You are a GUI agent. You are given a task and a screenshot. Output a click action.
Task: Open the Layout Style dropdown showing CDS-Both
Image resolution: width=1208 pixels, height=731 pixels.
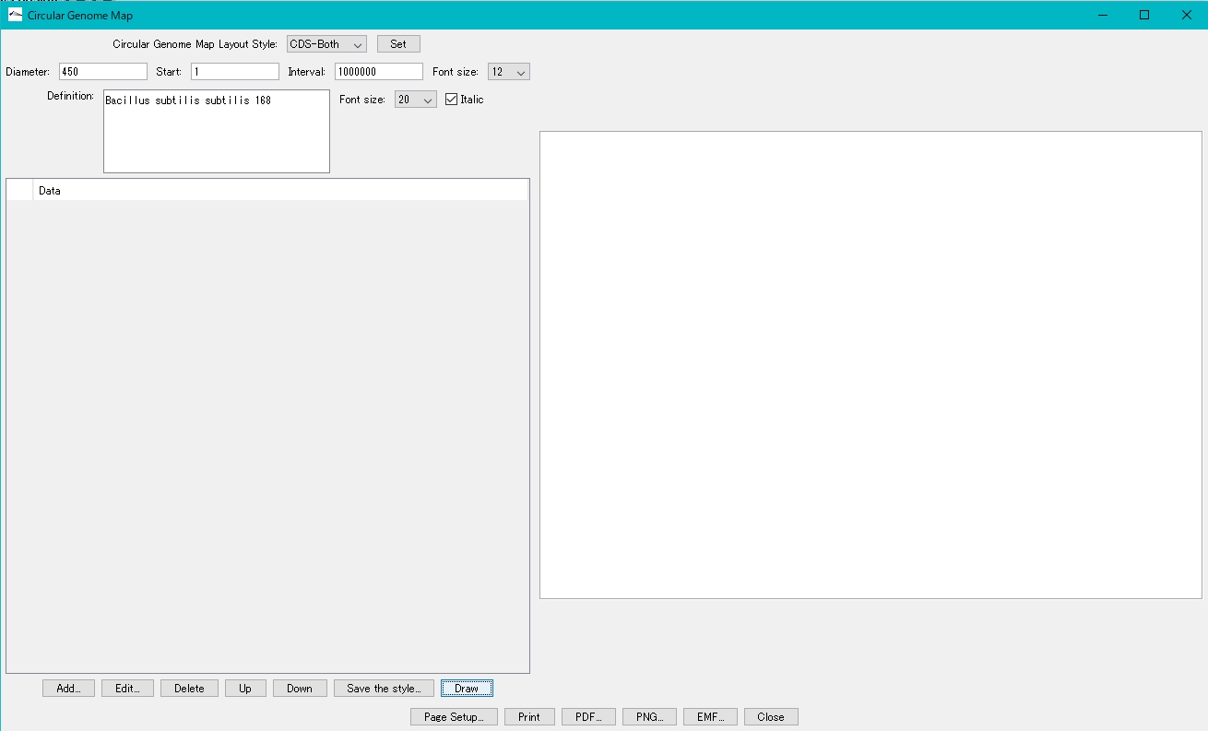coord(326,44)
